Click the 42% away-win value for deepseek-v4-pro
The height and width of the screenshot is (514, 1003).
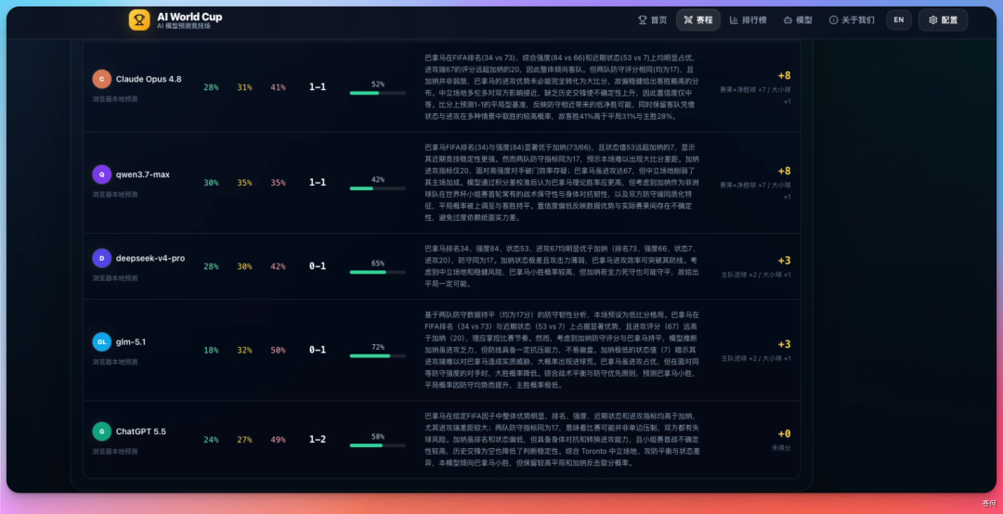pos(278,266)
